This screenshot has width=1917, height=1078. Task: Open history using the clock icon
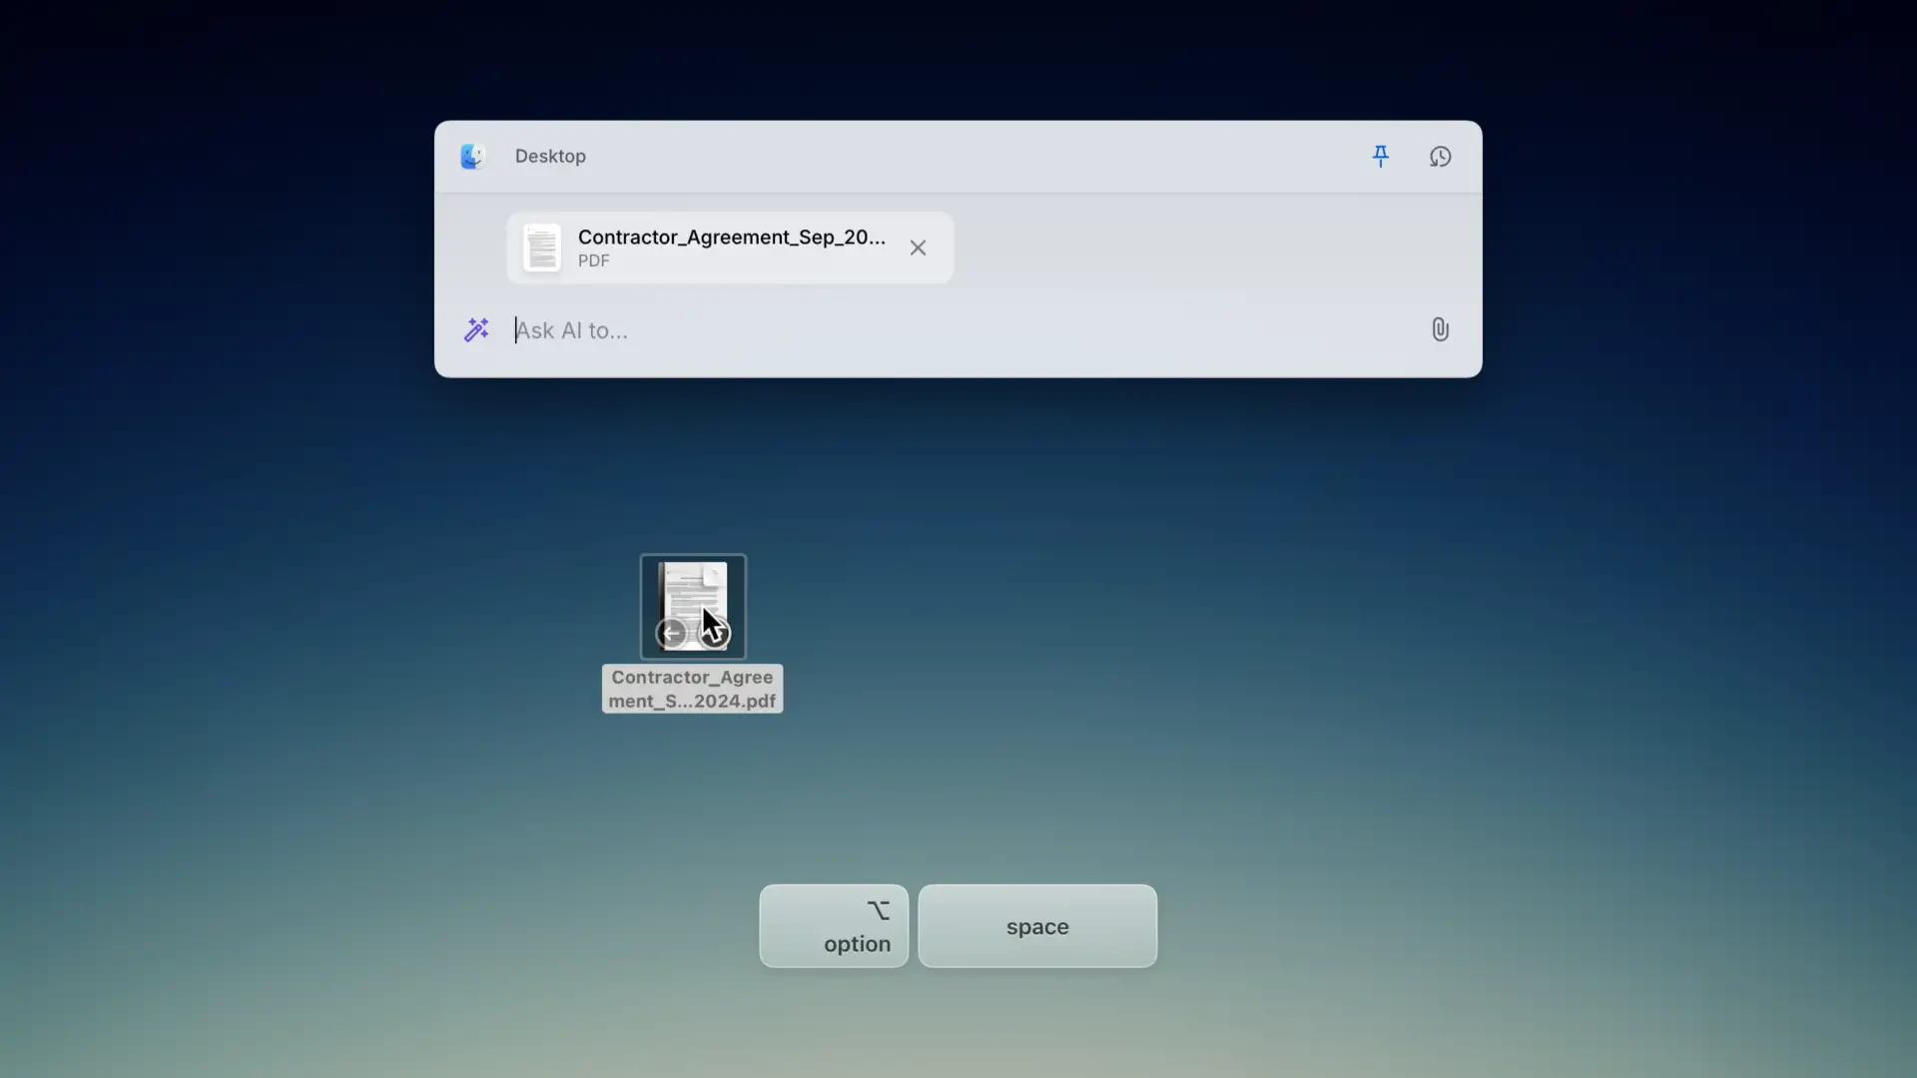coord(1441,157)
